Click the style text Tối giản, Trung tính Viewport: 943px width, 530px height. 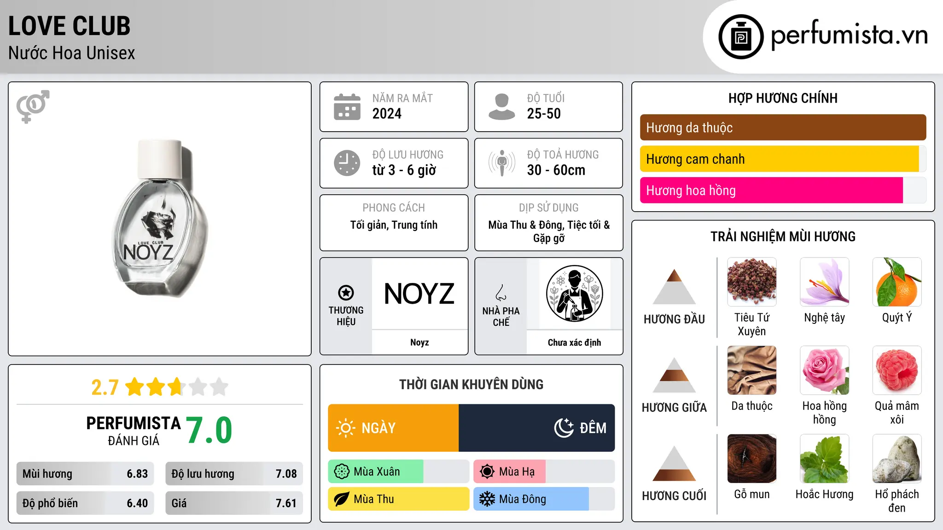pos(394,225)
